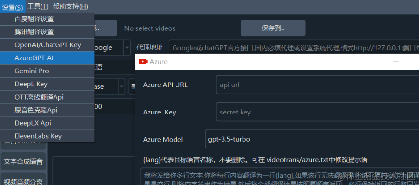Focus the Azure Key secret field

tap(317, 112)
